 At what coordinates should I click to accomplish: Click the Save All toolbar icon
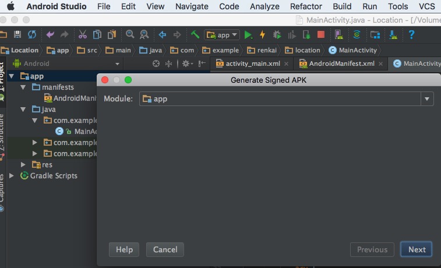pyautogui.click(x=17, y=34)
